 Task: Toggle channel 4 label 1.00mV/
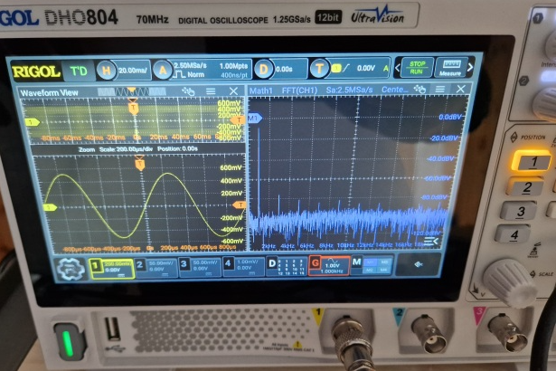(243, 267)
